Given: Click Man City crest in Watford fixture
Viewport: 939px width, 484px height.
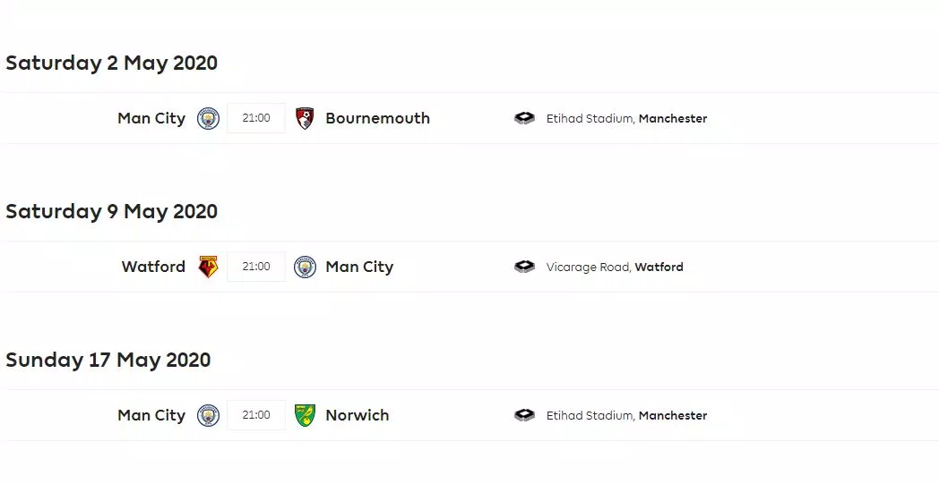Looking at the screenshot, I should pos(305,267).
